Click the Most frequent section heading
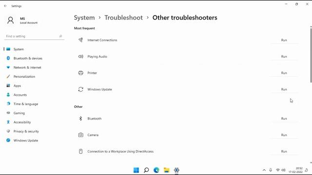Viewport: 312px width, 175px height. (84, 28)
